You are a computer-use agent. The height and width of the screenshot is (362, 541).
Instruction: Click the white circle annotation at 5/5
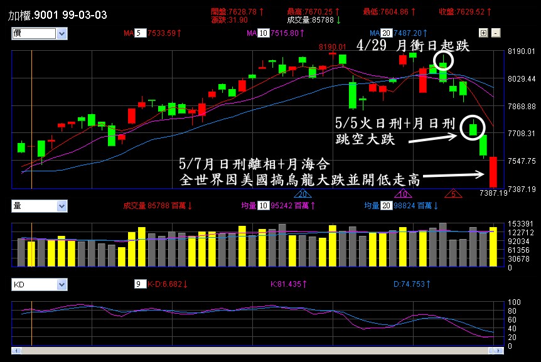coord(473,128)
